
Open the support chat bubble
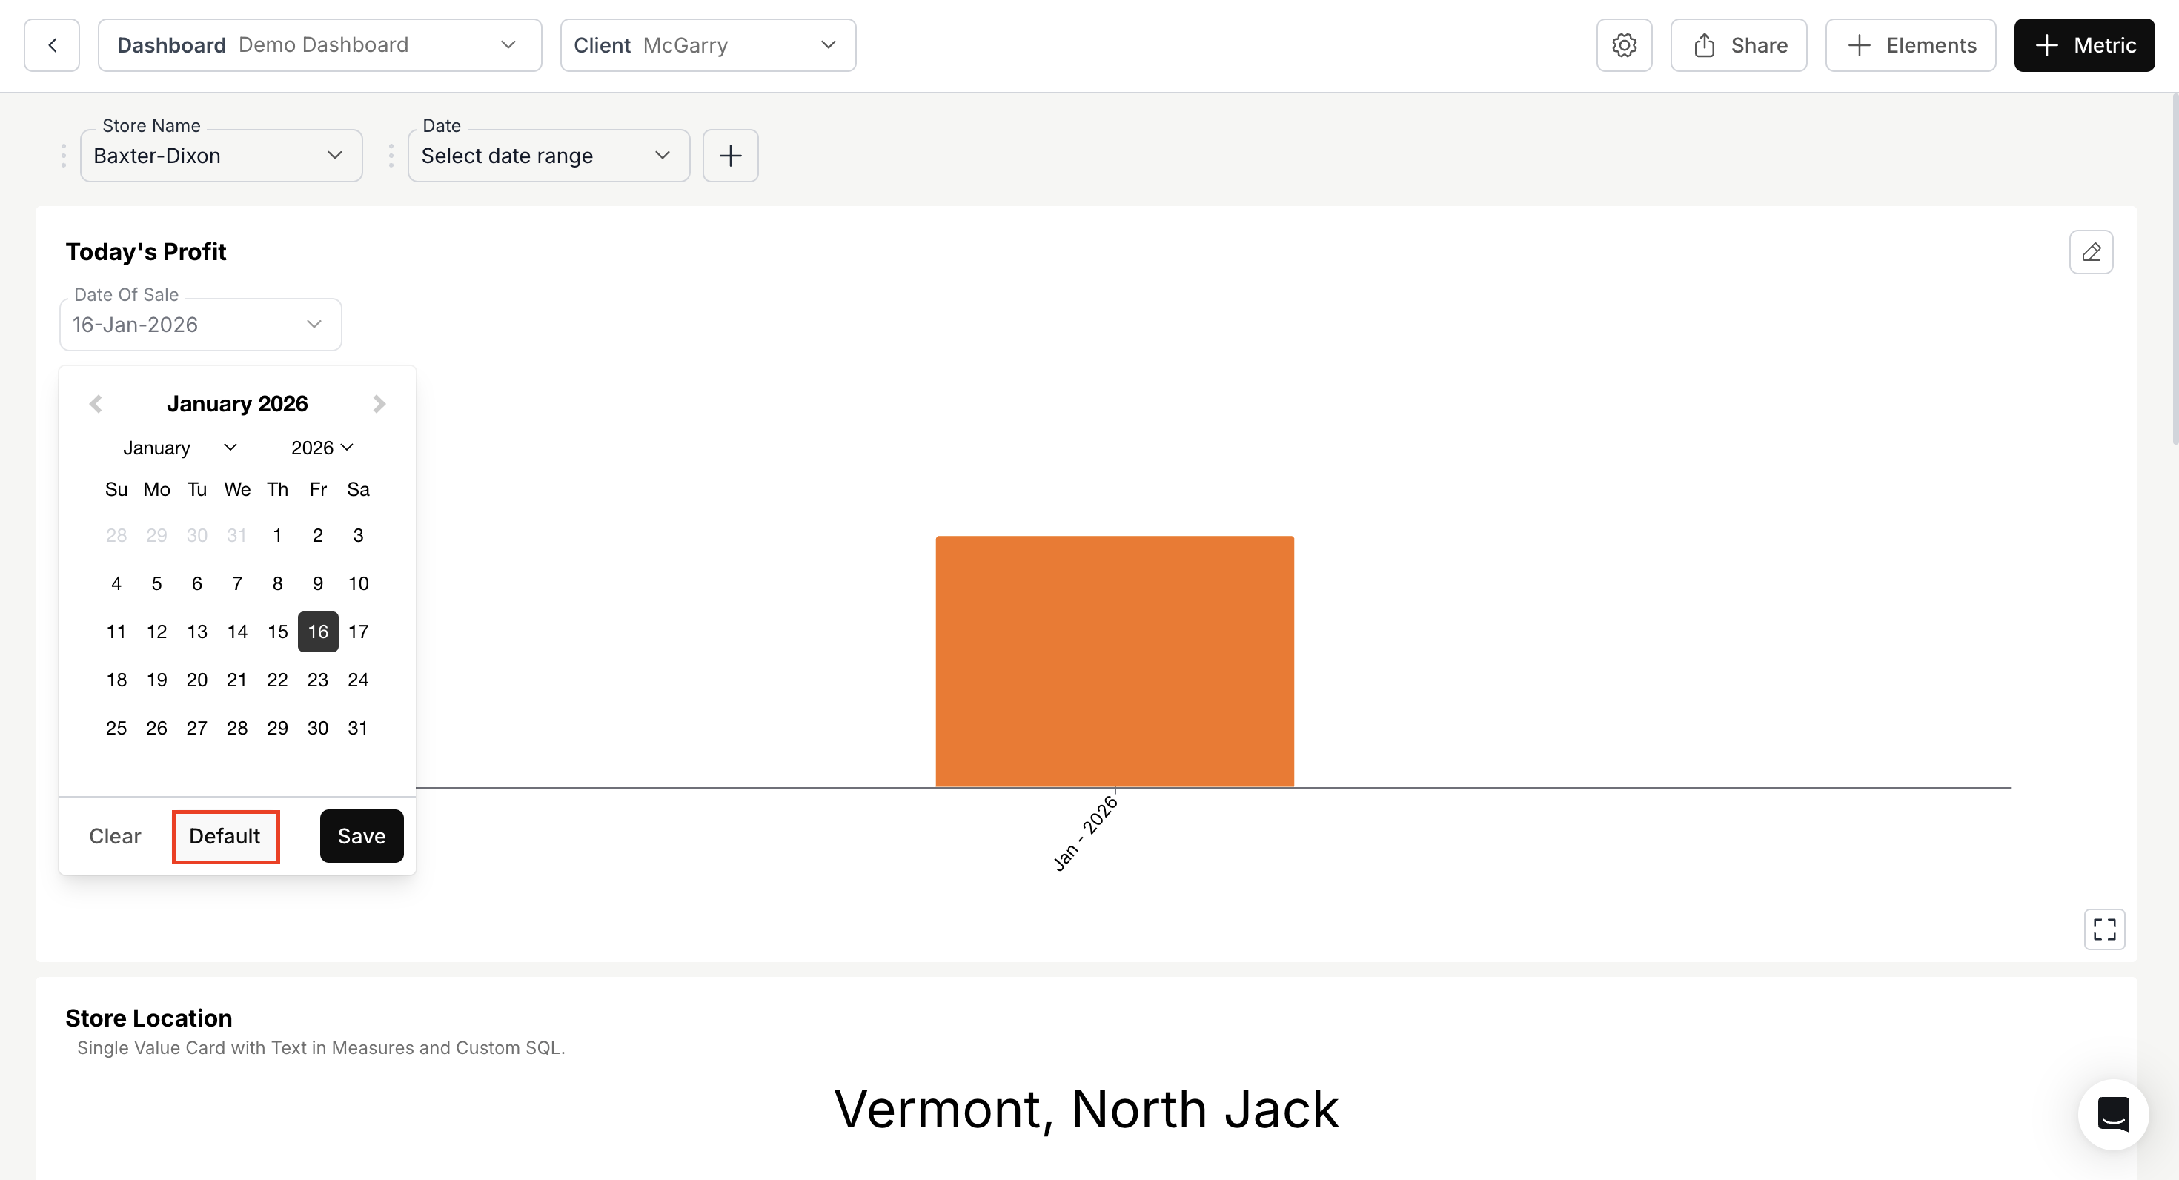(x=2112, y=1114)
